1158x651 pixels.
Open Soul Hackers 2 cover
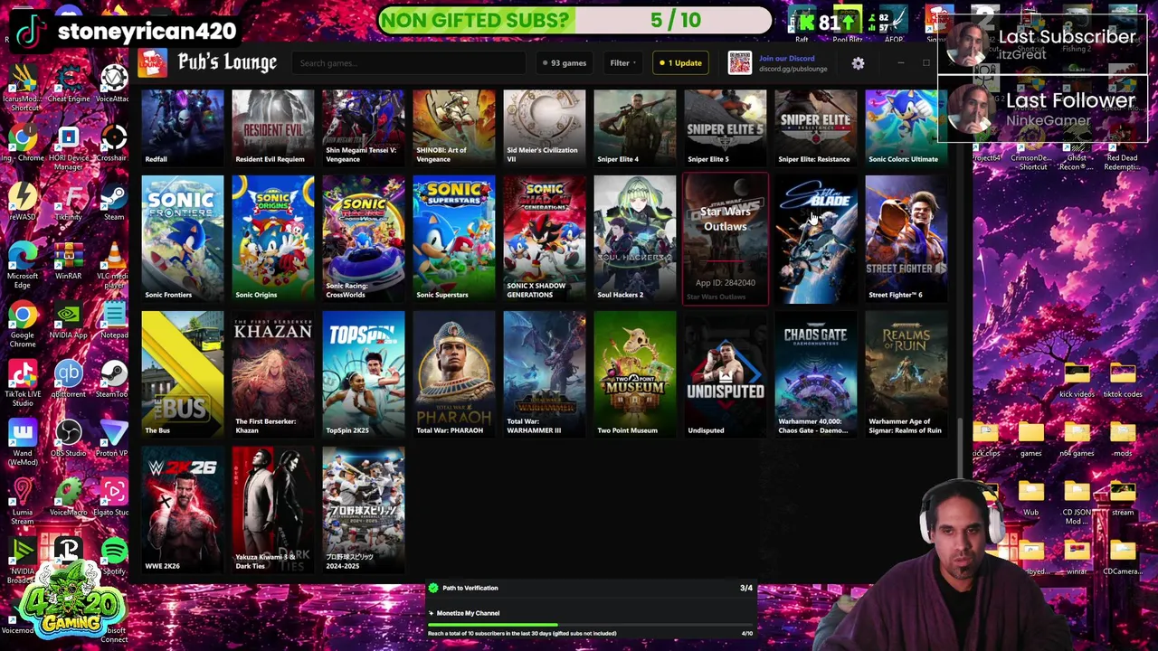(x=634, y=239)
